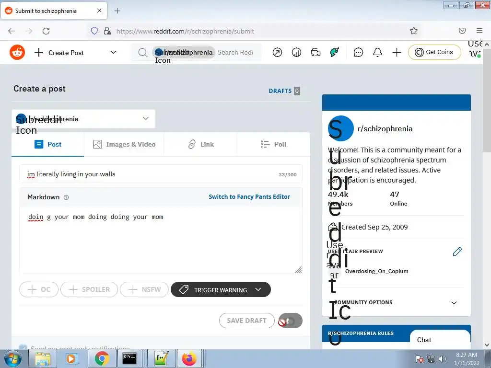Click the tracking protection shield icon
The width and height of the screenshot is (491, 368).
pos(94,31)
